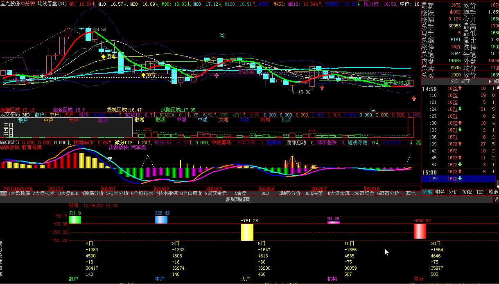Open 设 settings button of 多周期超赢 panel
Image resolution: width=499 pixels, height=284 pixels.
[x=496, y=199]
